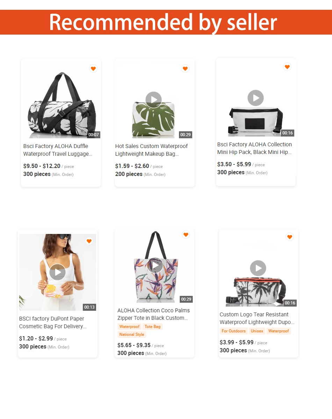
Task: Open Hot Sales Custom Waterproof Makeup Bag link
Action: (x=152, y=150)
